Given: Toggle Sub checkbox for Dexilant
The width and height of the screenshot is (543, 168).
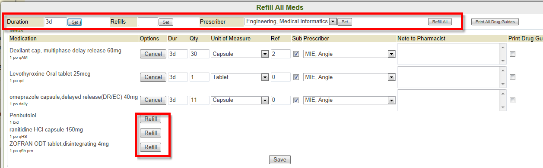Looking at the screenshot, I should tap(296, 54).
